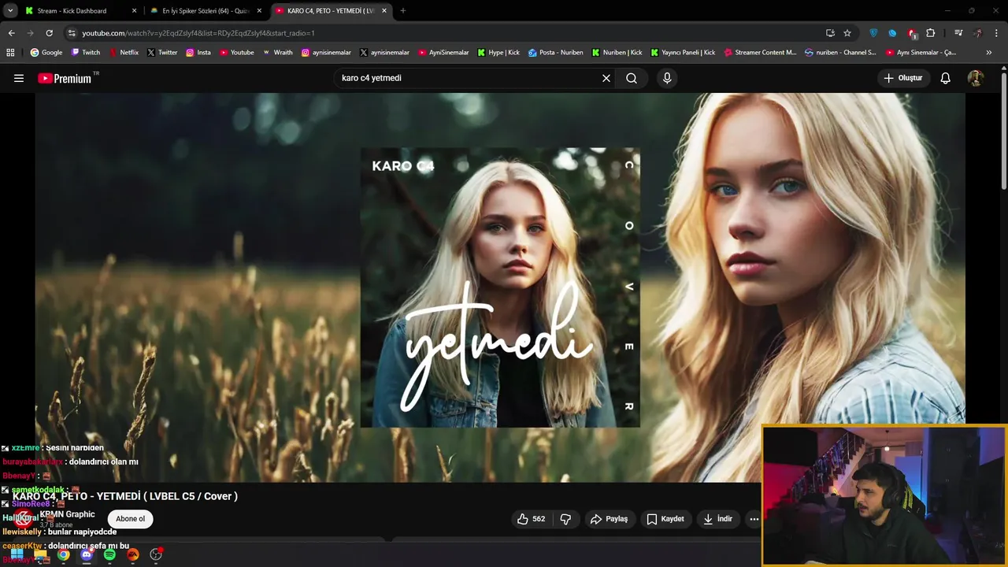Open the Wraith bookmark
The image size is (1008, 567).
coord(277,53)
